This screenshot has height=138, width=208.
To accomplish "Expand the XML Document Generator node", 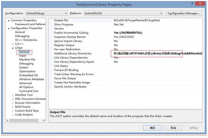I will (x=13, y=99).
